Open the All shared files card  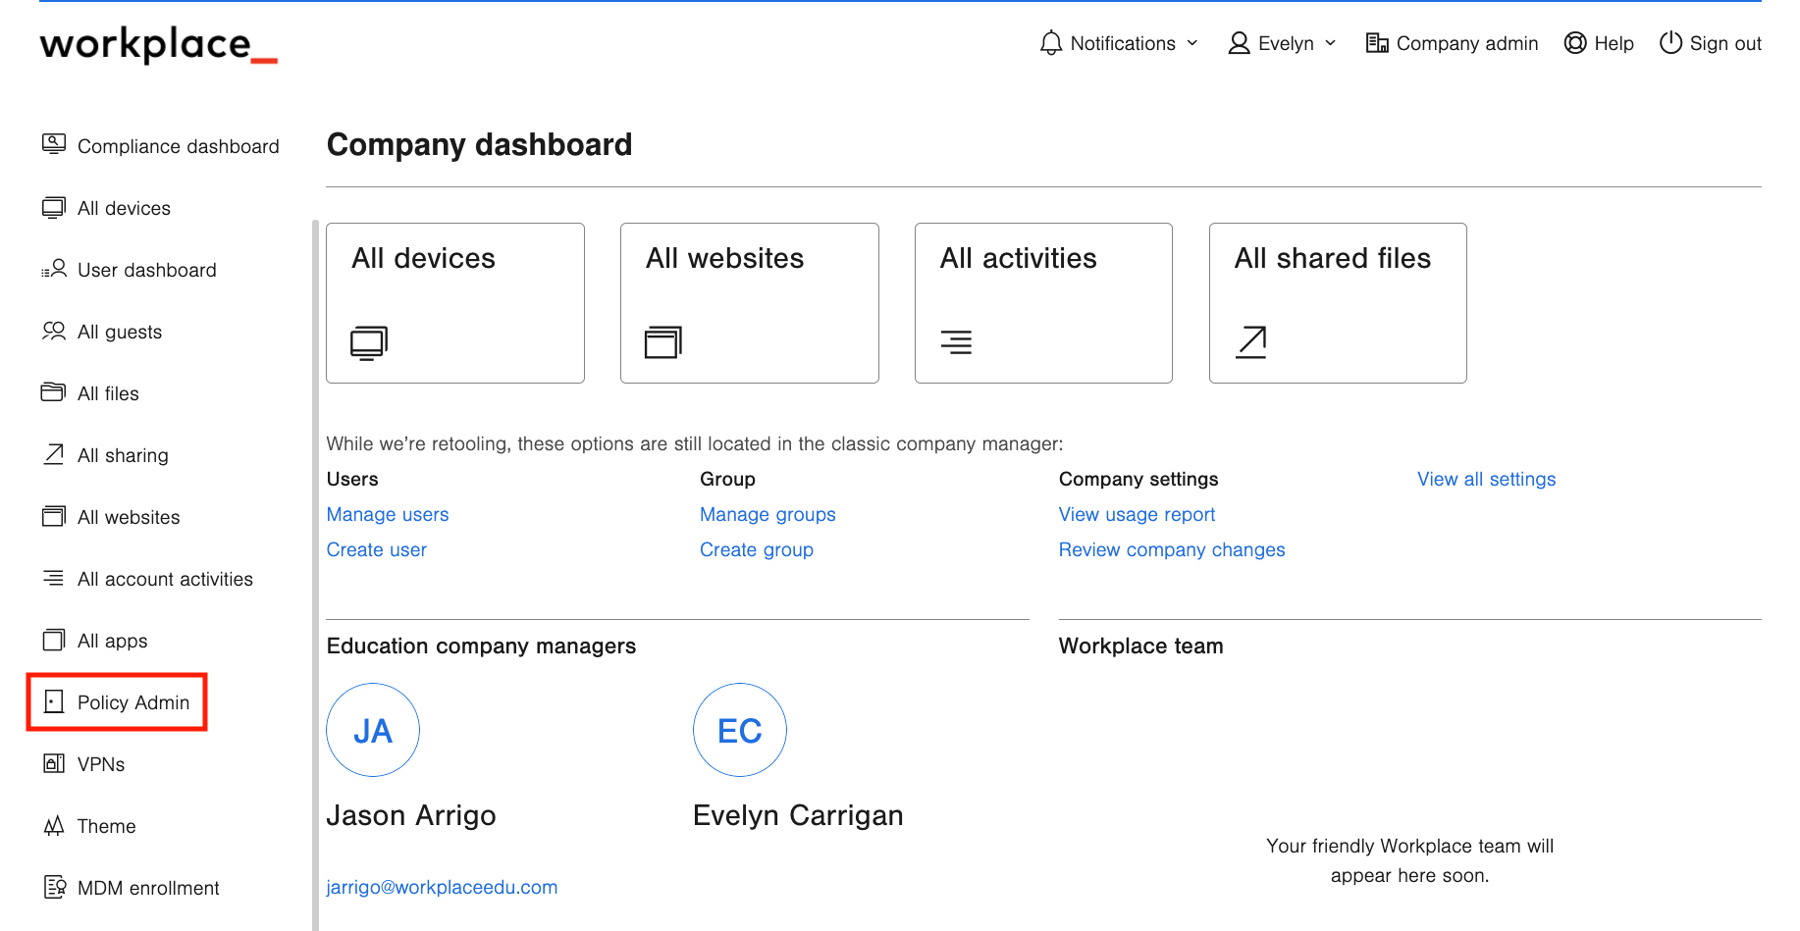coord(1337,302)
